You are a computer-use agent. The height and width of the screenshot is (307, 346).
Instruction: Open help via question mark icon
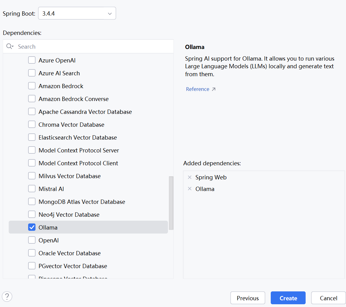pyautogui.click(x=7, y=296)
